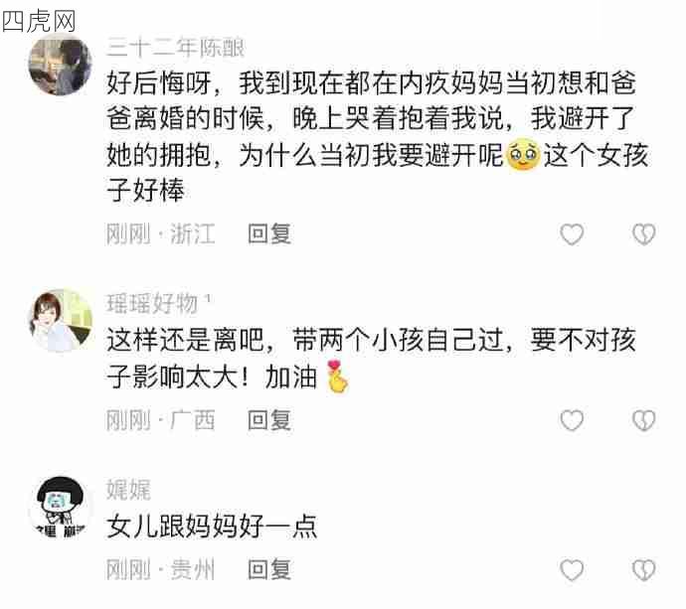Select comment text 这样还是离吧

click(x=371, y=358)
